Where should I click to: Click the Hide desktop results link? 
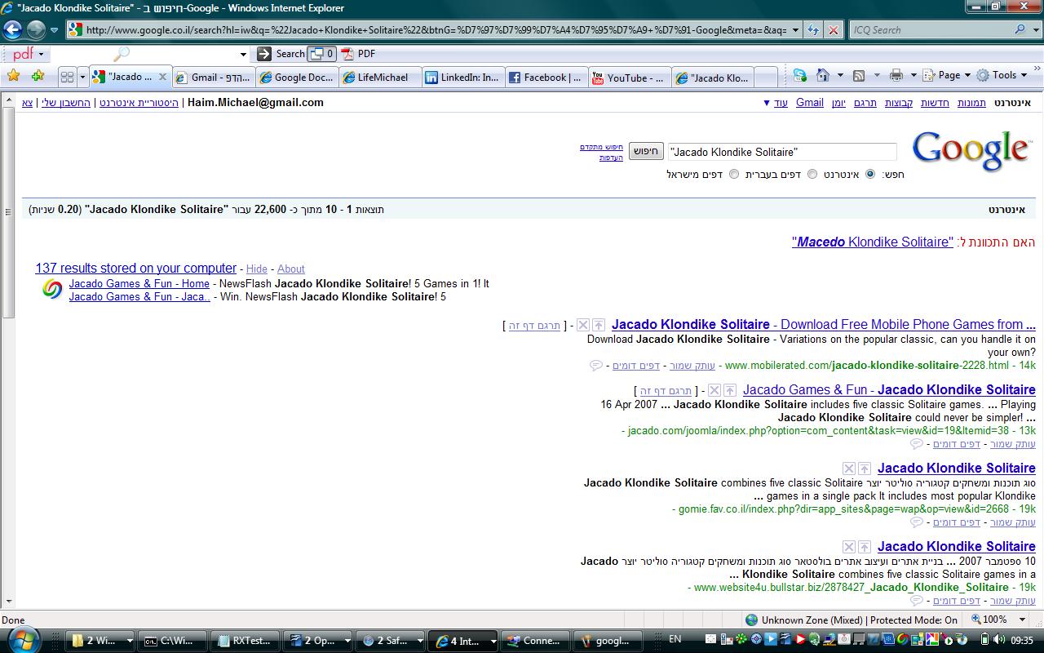[257, 269]
